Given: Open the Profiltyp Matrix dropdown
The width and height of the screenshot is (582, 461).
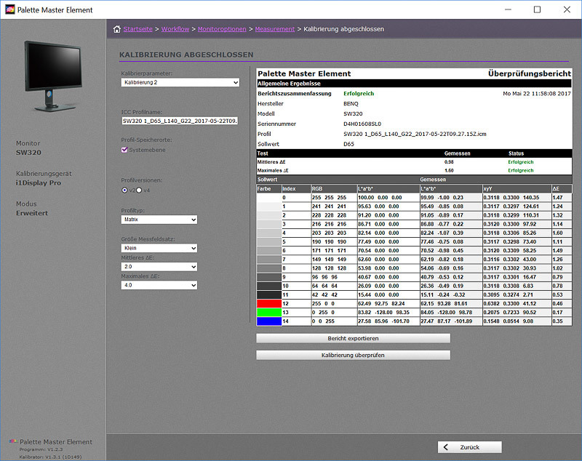Looking at the screenshot, I should point(159,220).
